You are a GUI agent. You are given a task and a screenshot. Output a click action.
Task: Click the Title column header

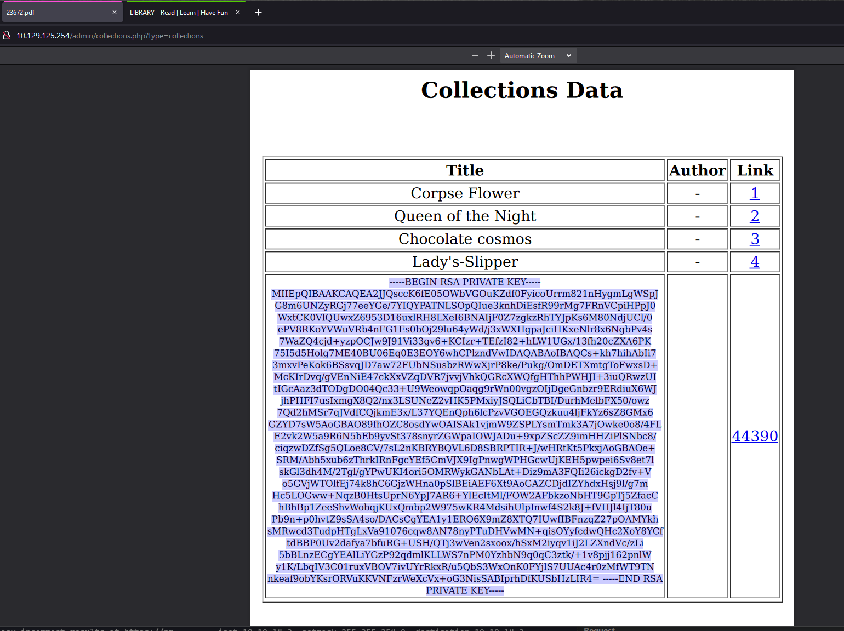pyautogui.click(x=465, y=170)
